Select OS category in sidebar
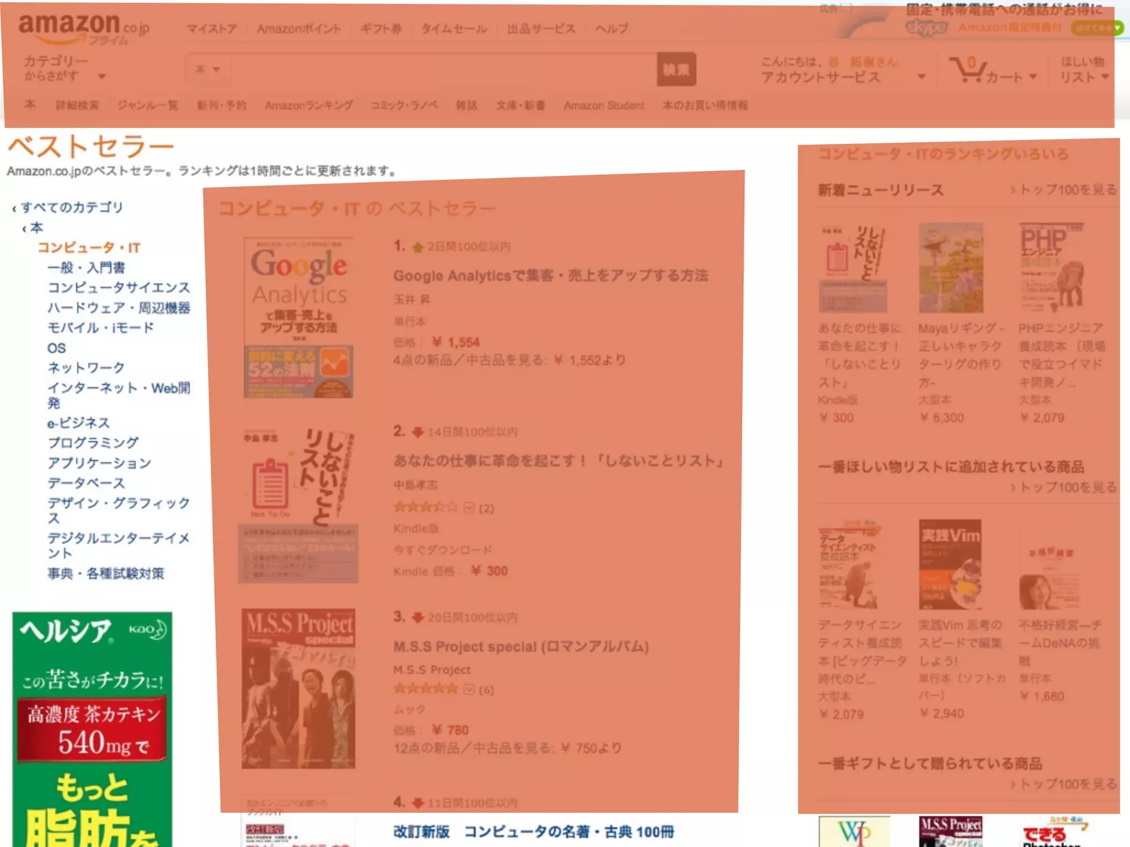This screenshot has height=847, width=1130. coord(56,348)
